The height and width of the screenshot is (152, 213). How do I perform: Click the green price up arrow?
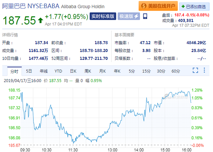40,20
